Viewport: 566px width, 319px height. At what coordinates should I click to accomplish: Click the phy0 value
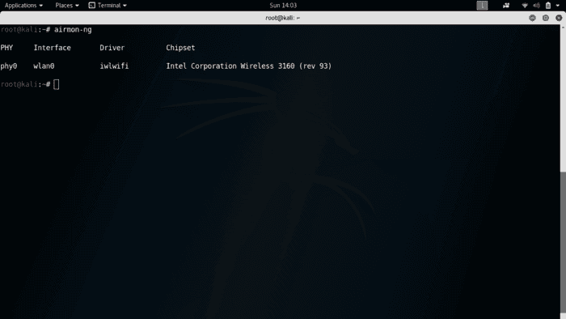tap(9, 66)
